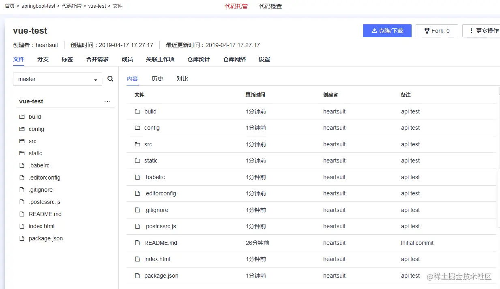This screenshot has width=500, height=289.
Task: Click the 'Initial commit' note in README.md row
Action: [x=417, y=243]
